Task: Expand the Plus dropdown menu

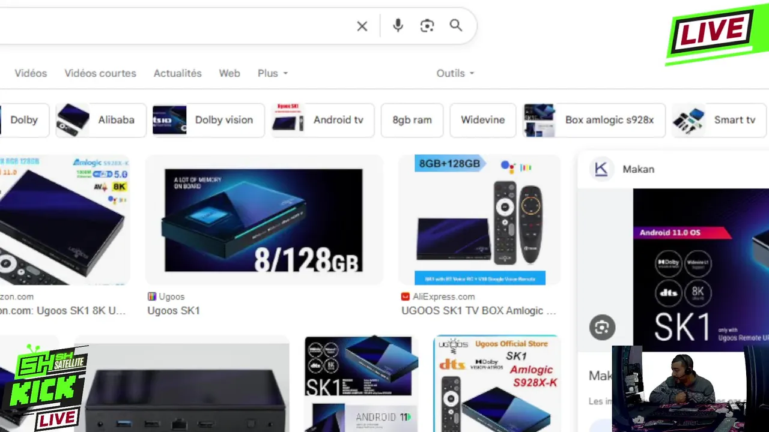Action: click(x=273, y=73)
